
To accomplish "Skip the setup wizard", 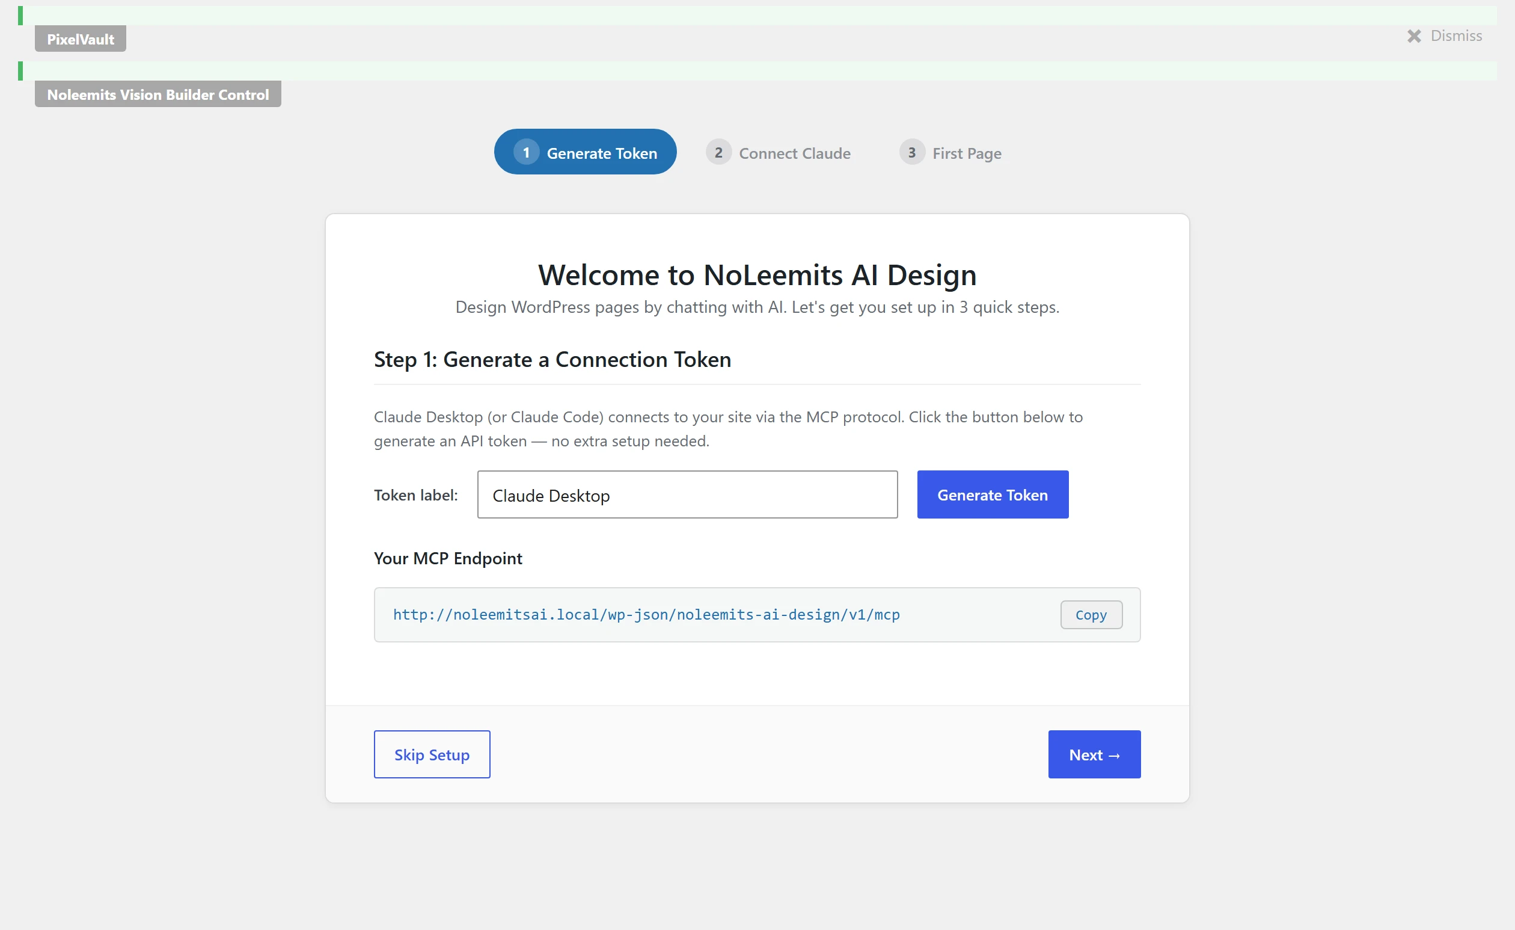I will click(x=432, y=755).
